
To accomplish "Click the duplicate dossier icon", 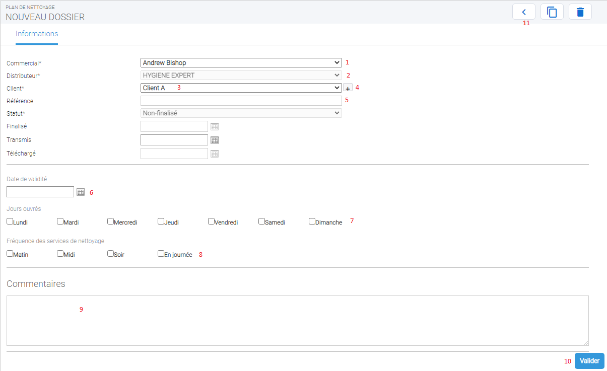I will click(x=552, y=12).
